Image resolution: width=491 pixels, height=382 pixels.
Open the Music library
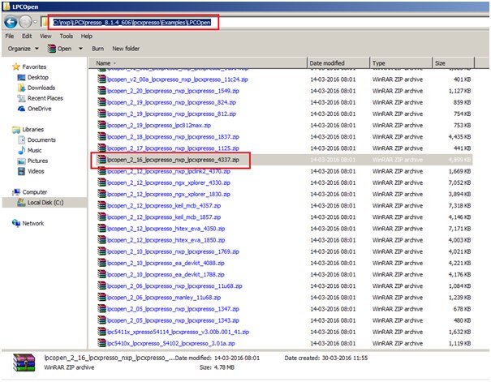click(x=30, y=151)
